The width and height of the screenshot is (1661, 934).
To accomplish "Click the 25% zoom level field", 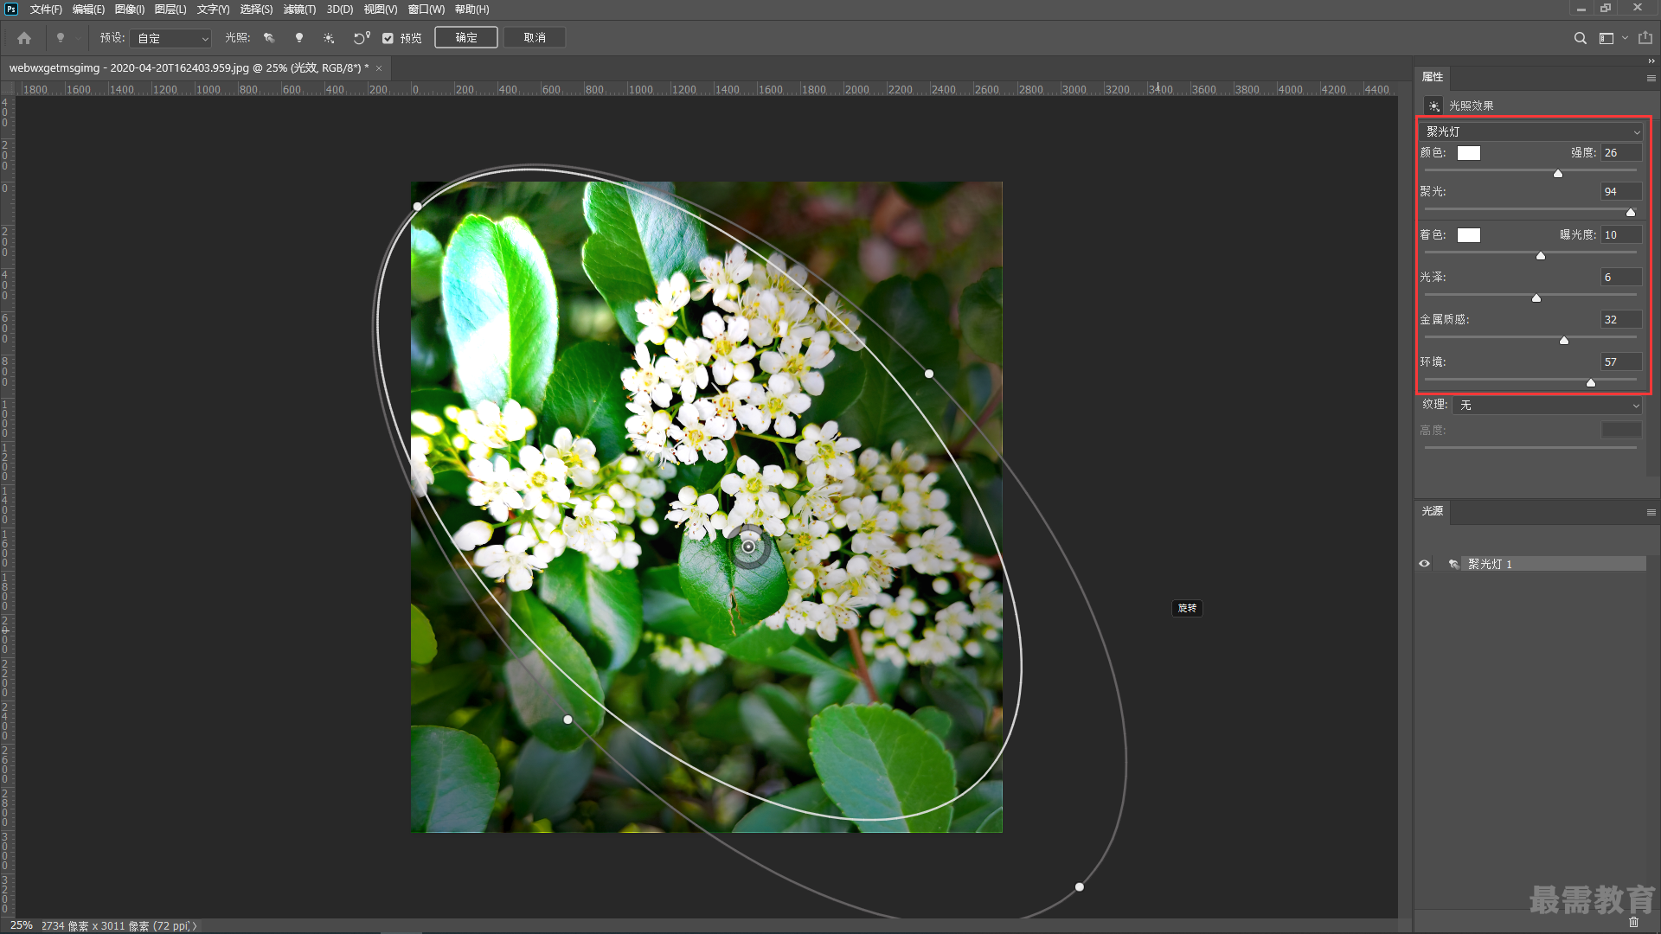I will [22, 925].
